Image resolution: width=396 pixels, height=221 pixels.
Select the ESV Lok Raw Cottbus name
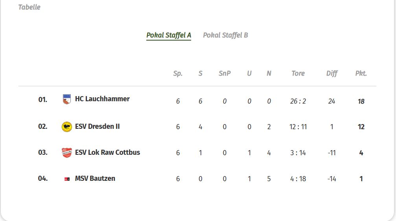coord(107,152)
